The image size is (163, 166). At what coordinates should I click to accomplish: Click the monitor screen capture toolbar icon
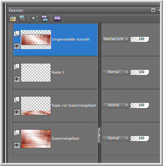point(23,18)
